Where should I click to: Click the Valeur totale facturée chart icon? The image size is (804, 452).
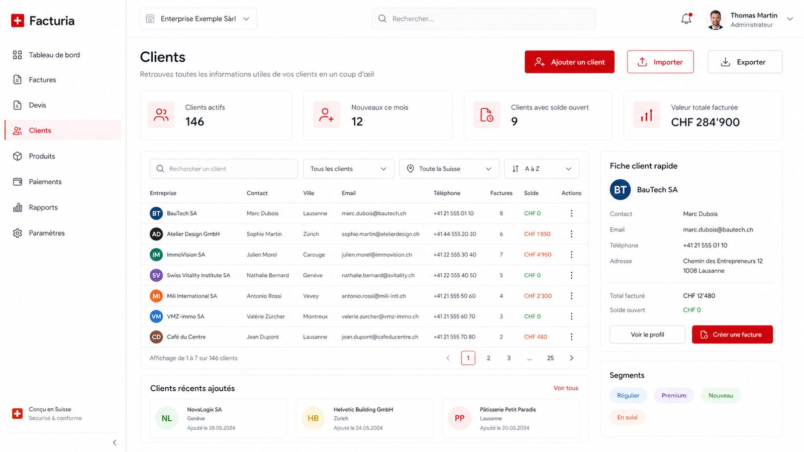tap(647, 115)
